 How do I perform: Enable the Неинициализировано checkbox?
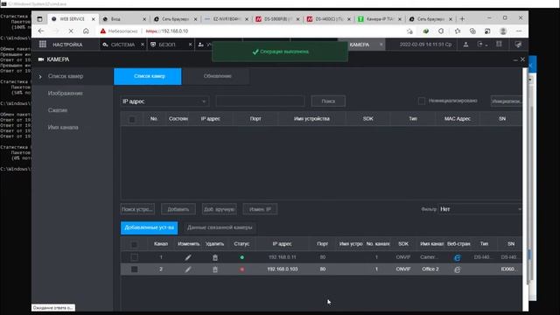pyautogui.click(x=422, y=101)
